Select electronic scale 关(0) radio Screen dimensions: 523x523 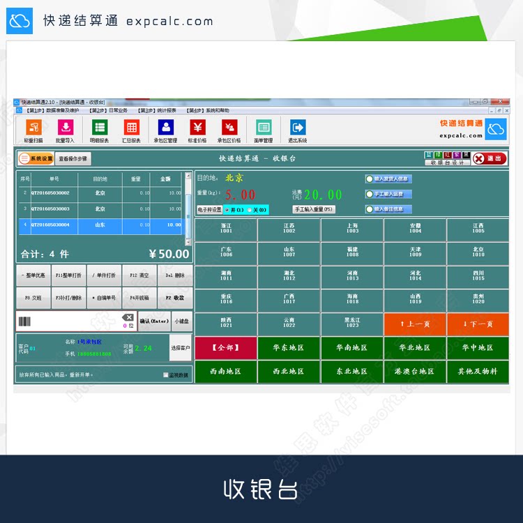coord(250,210)
